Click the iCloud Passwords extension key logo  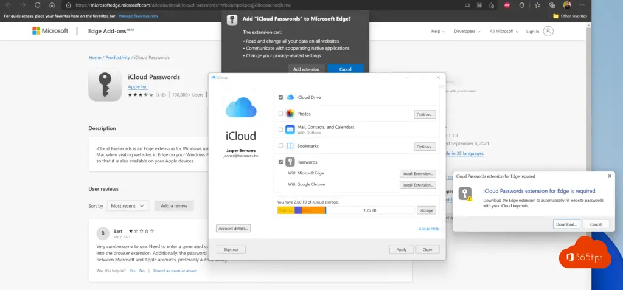[105, 84]
